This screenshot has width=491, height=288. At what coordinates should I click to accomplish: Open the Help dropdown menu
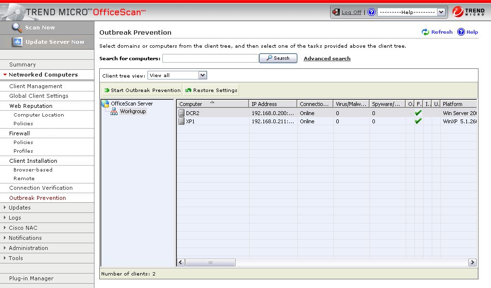[441, 12]
